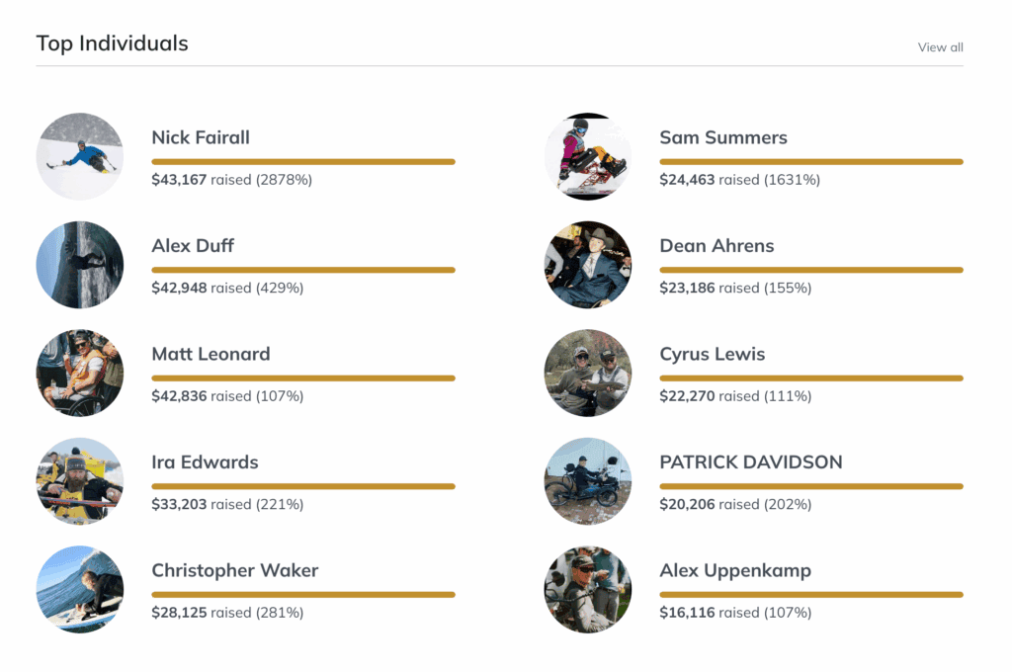The width and height of the screenshot is (1012, 672).
Task: Click Christopher Waker's surfing photo
Action: tap(80, 589)
